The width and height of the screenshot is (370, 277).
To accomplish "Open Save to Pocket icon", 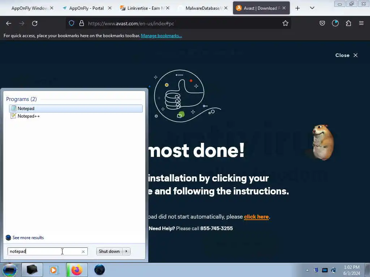I will tap(322, 23).
